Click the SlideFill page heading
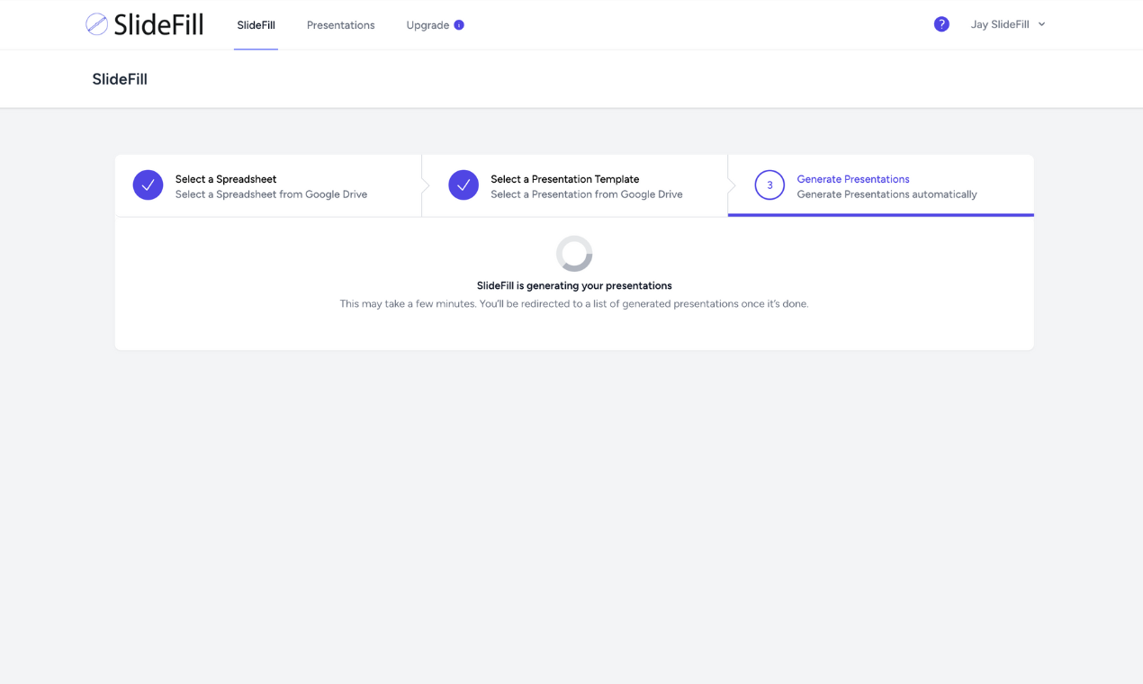Screen dimensions: 1143x684 pyautogui.click(x=120, y=79)
